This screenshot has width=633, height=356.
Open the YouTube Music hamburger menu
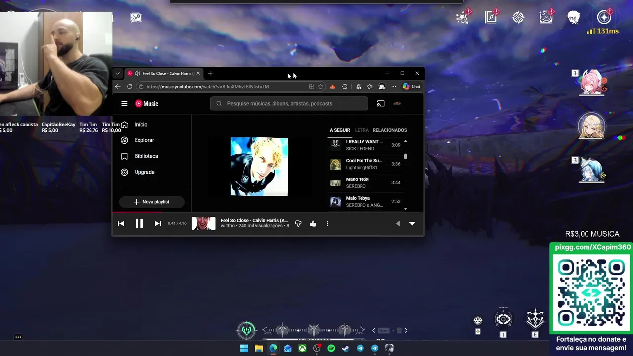(124, 103)
